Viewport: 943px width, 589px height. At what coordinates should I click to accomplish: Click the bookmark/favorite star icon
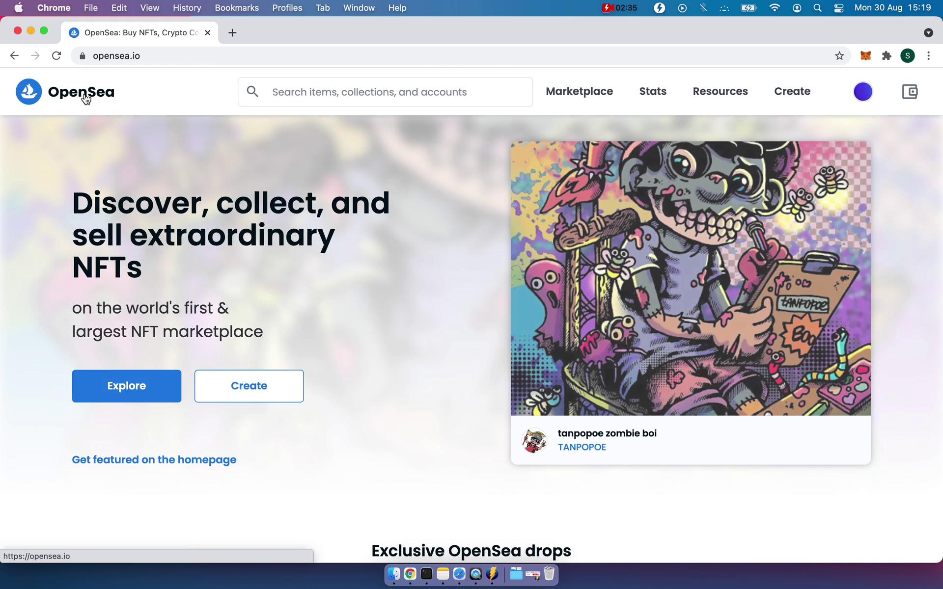[x=839, y=55]
